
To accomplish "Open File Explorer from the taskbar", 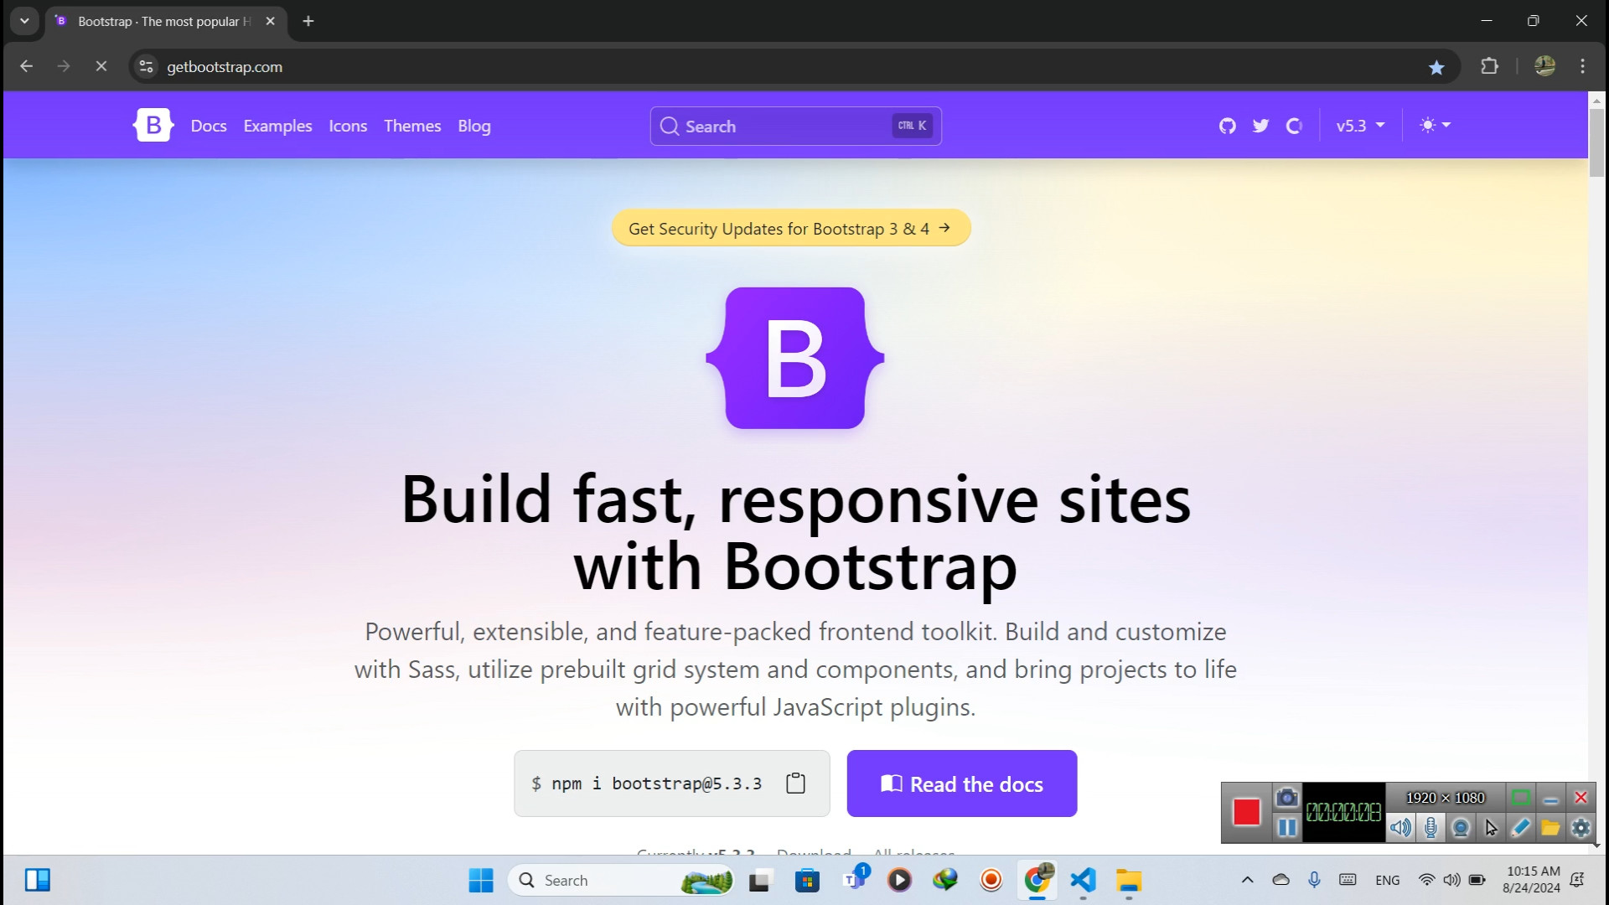I will click(x=1129, y=880).
